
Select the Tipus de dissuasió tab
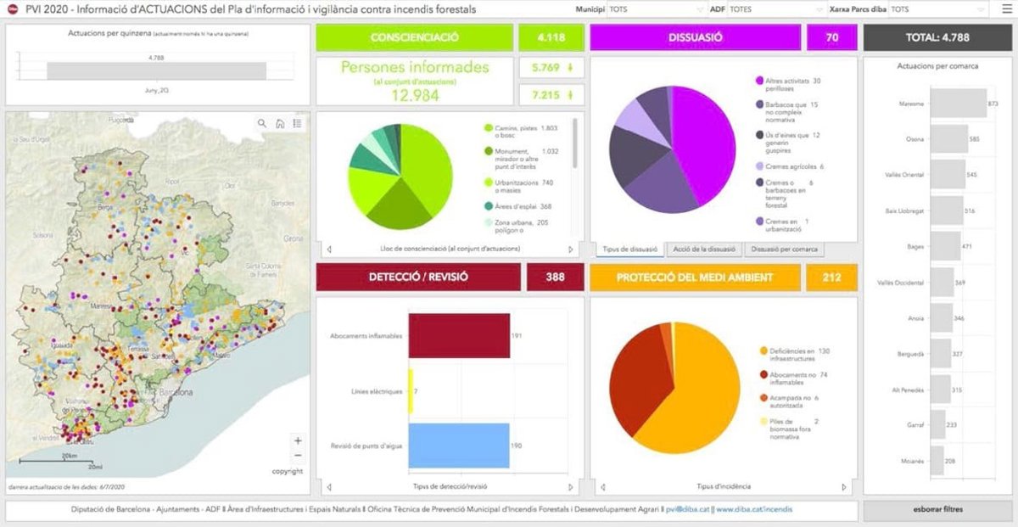(x=629, y=249)
